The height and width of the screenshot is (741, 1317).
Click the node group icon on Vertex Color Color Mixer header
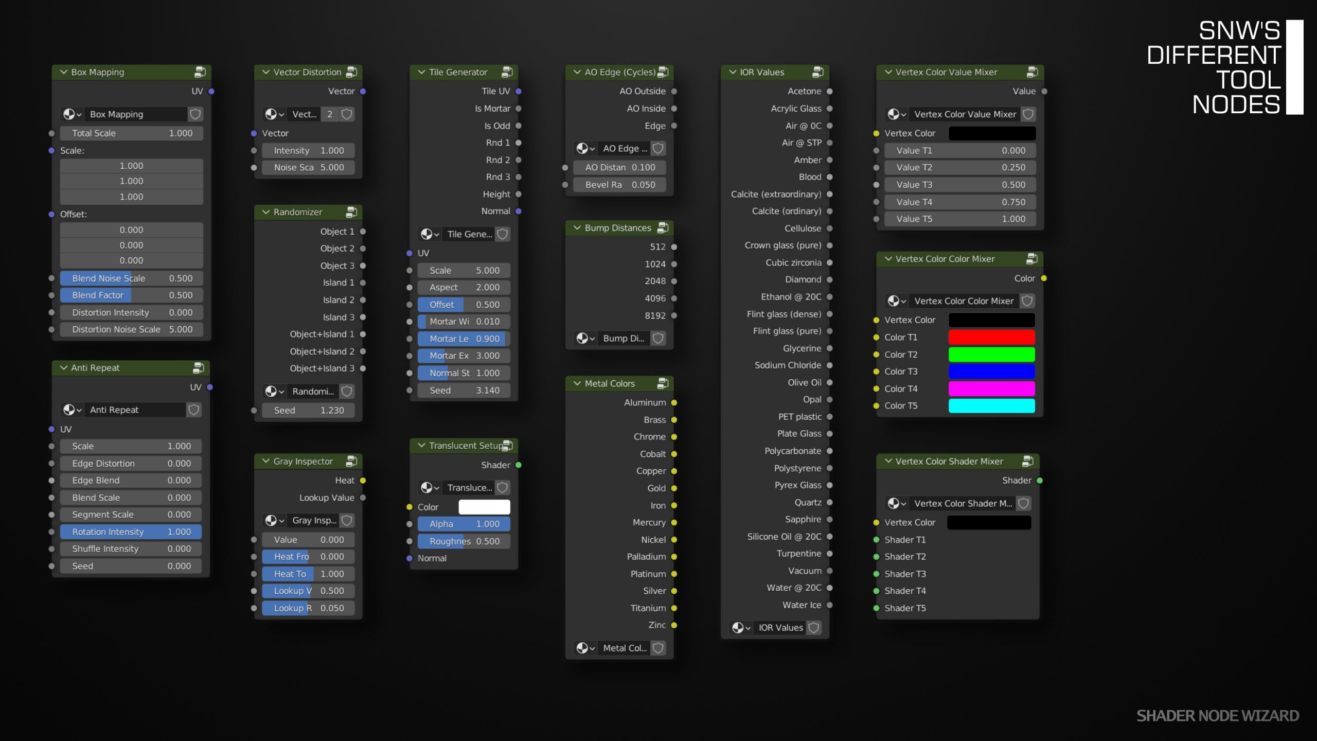pyautogui.click(x=1032, y=259)
